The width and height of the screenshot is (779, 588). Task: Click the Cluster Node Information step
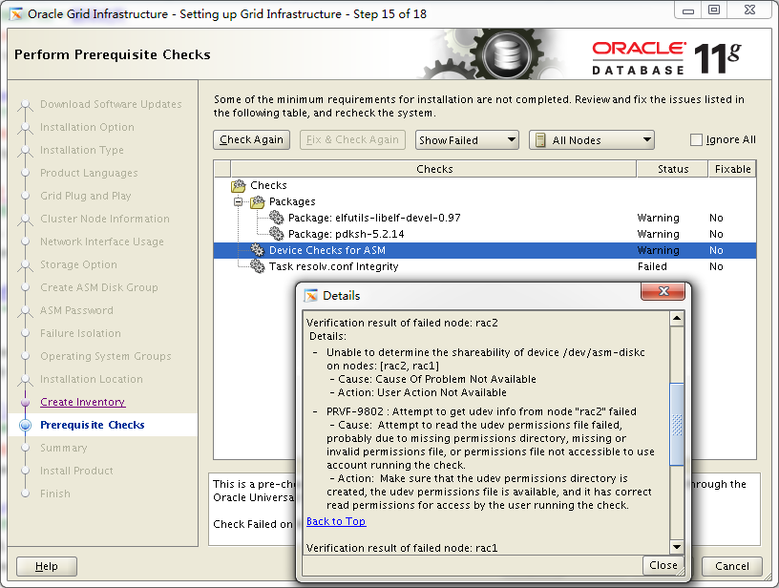tap(105, 219)
